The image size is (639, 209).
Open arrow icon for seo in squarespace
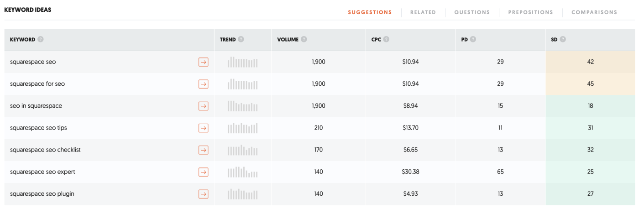[x=203, y=106]
